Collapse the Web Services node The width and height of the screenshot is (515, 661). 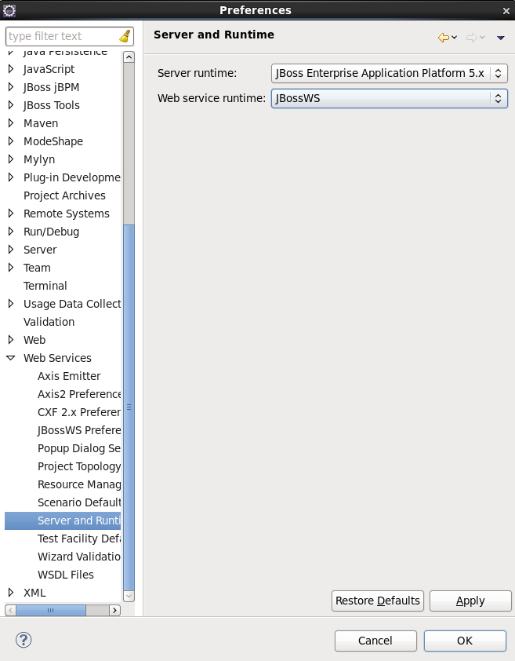(x=11, y=358)
